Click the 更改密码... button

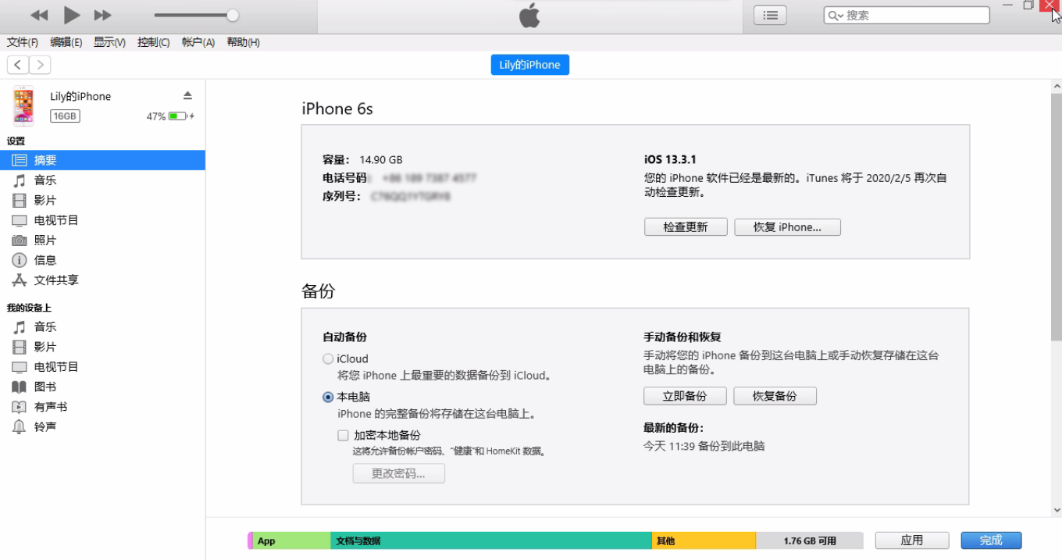pos(399,473)
